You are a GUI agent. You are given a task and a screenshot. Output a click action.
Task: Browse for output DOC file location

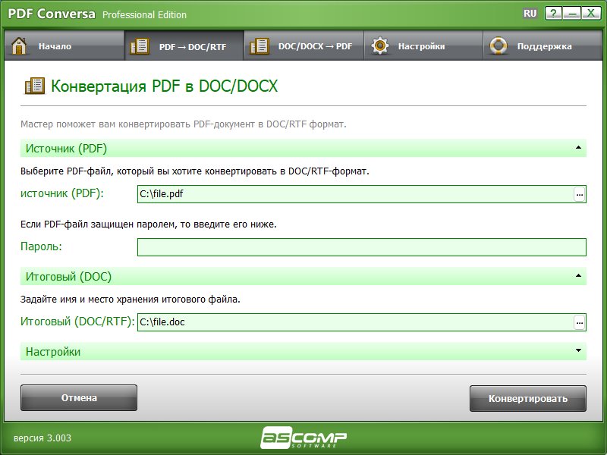pyautogui.click(x=579, y=322)
